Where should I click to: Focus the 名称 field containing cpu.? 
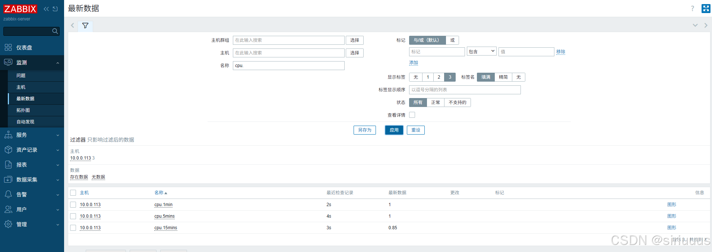289,66
